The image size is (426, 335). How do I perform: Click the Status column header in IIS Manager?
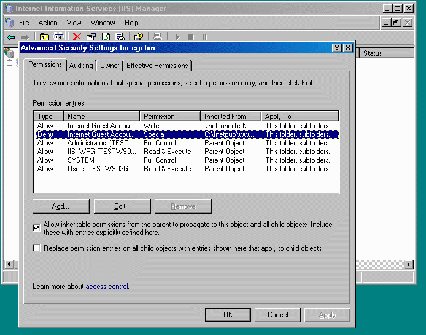click(387, 53)
